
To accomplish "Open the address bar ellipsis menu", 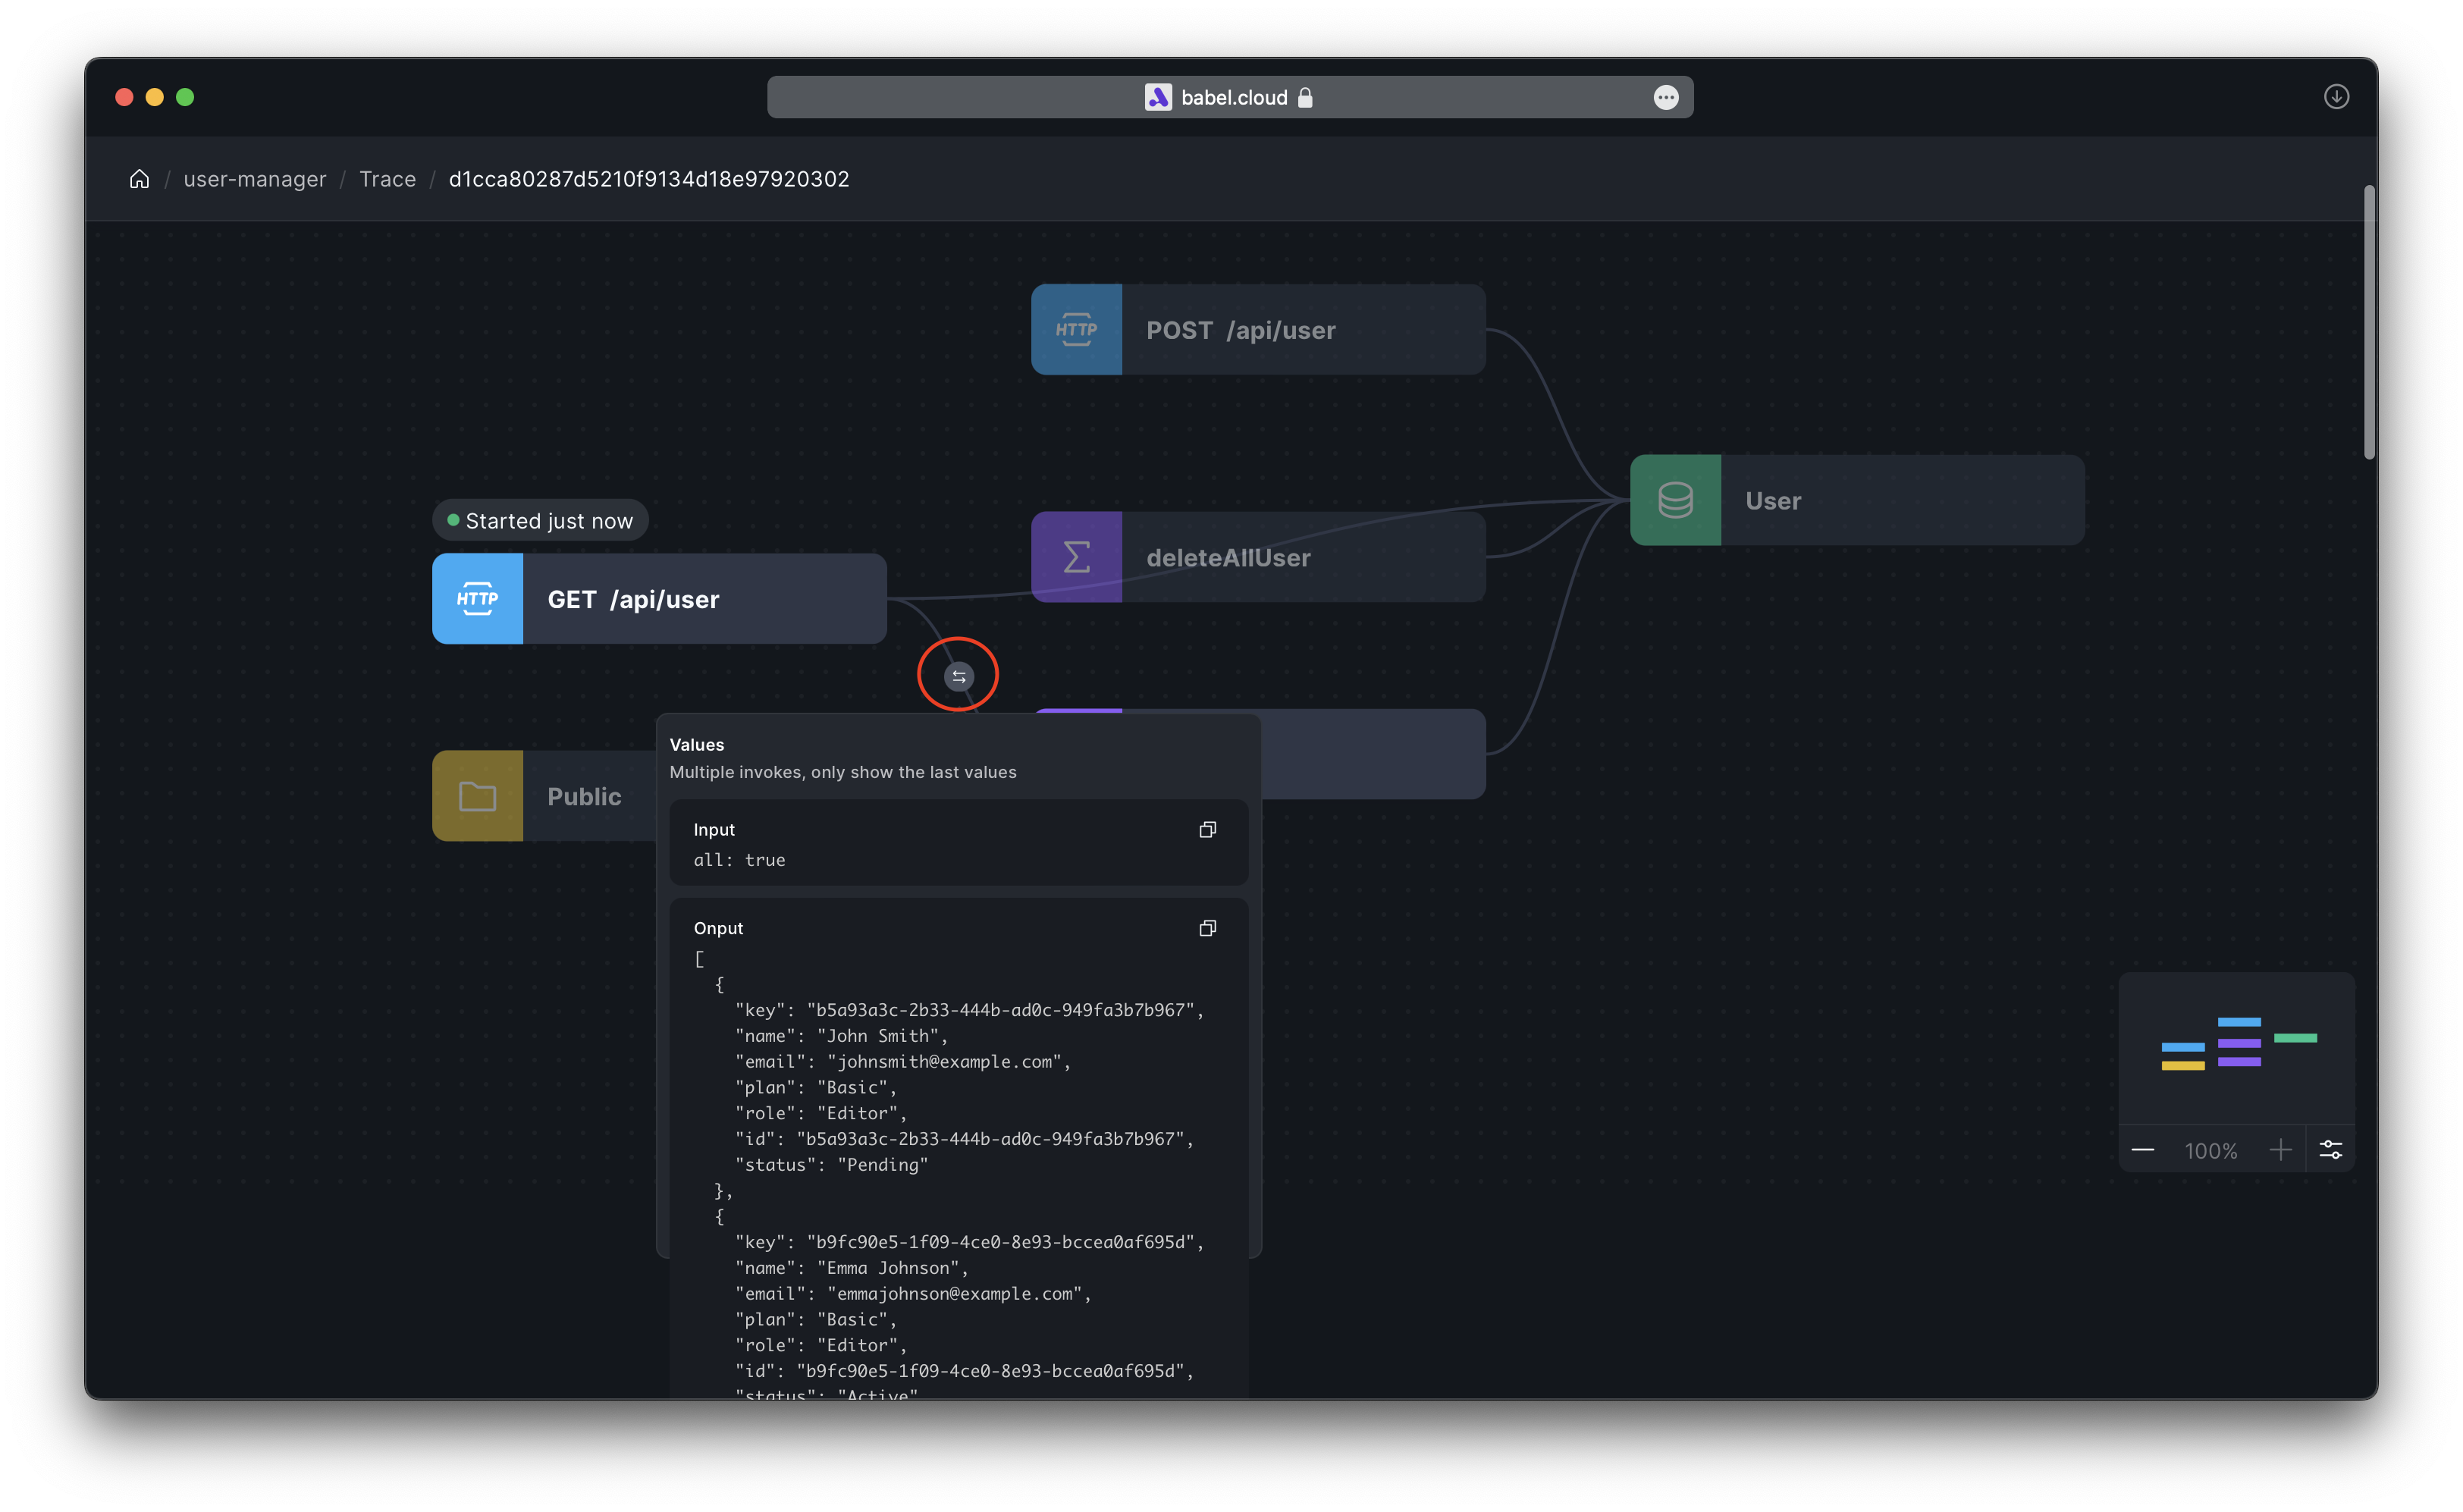I will pos(1665,97).
